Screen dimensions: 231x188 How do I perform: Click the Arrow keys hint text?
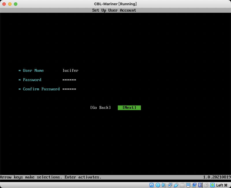tap(51, 177)
